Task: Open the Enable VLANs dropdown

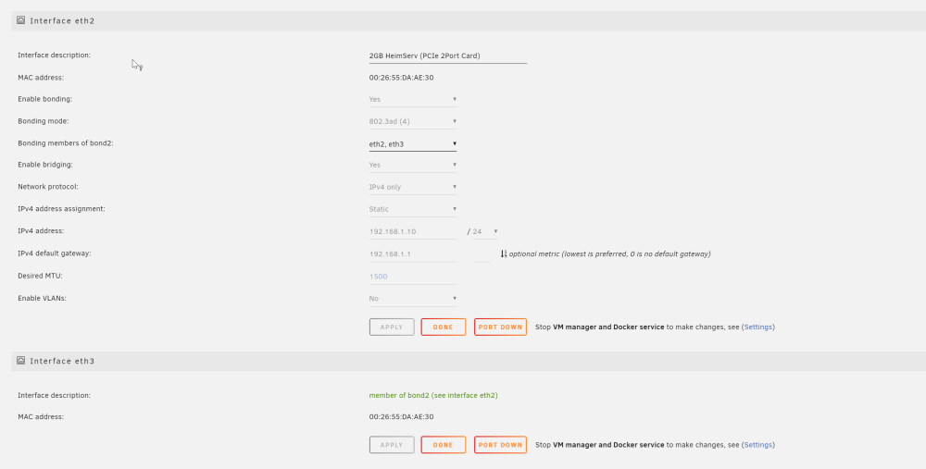Action: [413, 299]
